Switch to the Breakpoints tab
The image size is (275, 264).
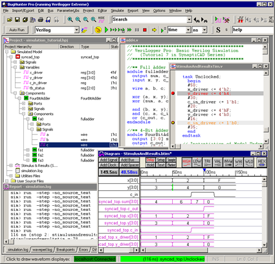[65, 250]
